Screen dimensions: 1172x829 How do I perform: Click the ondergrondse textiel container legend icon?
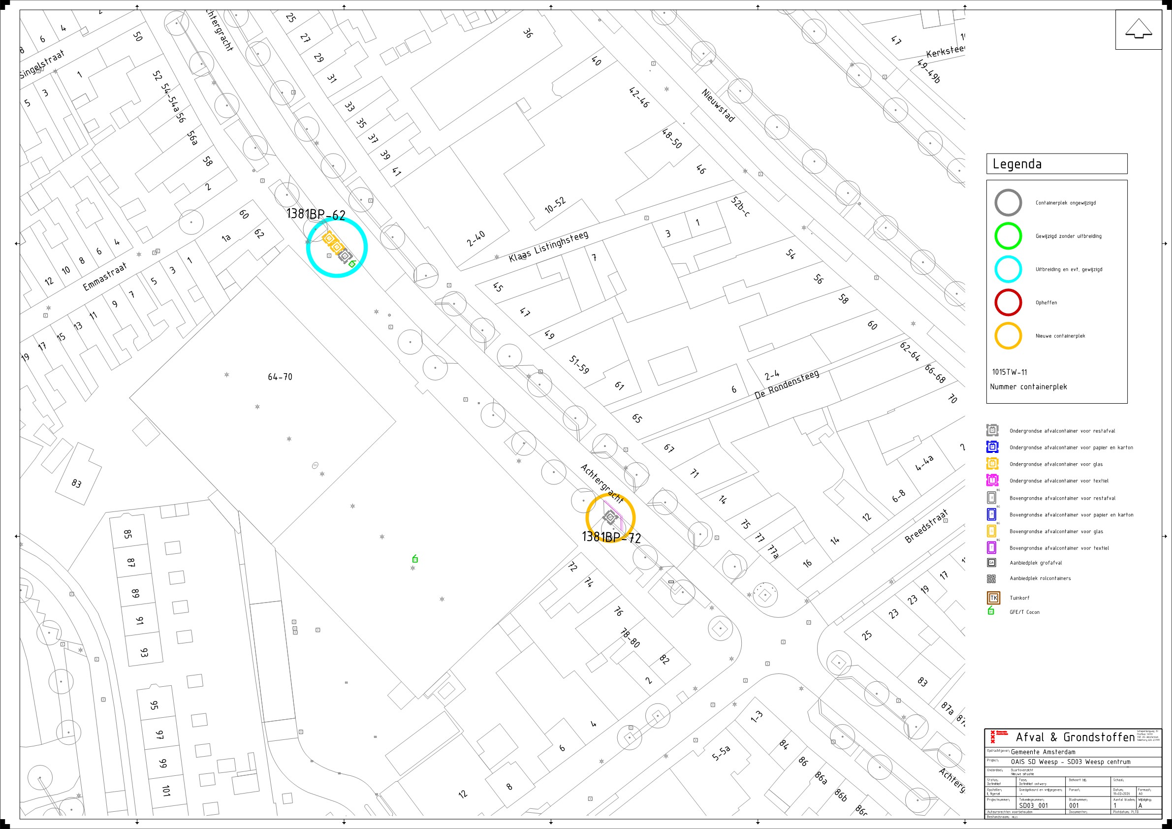[x=992, y=480]
